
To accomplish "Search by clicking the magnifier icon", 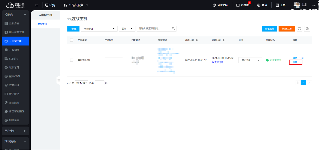I will pos(173,28).
